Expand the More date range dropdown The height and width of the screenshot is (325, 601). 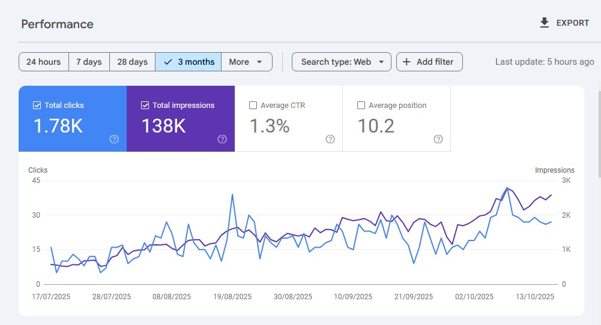(x=246, y=62)
